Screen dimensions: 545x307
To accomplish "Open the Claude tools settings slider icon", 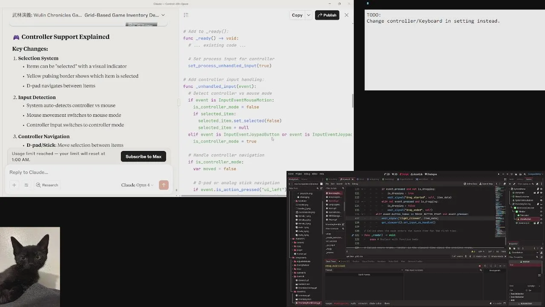I will coord(26,185).
